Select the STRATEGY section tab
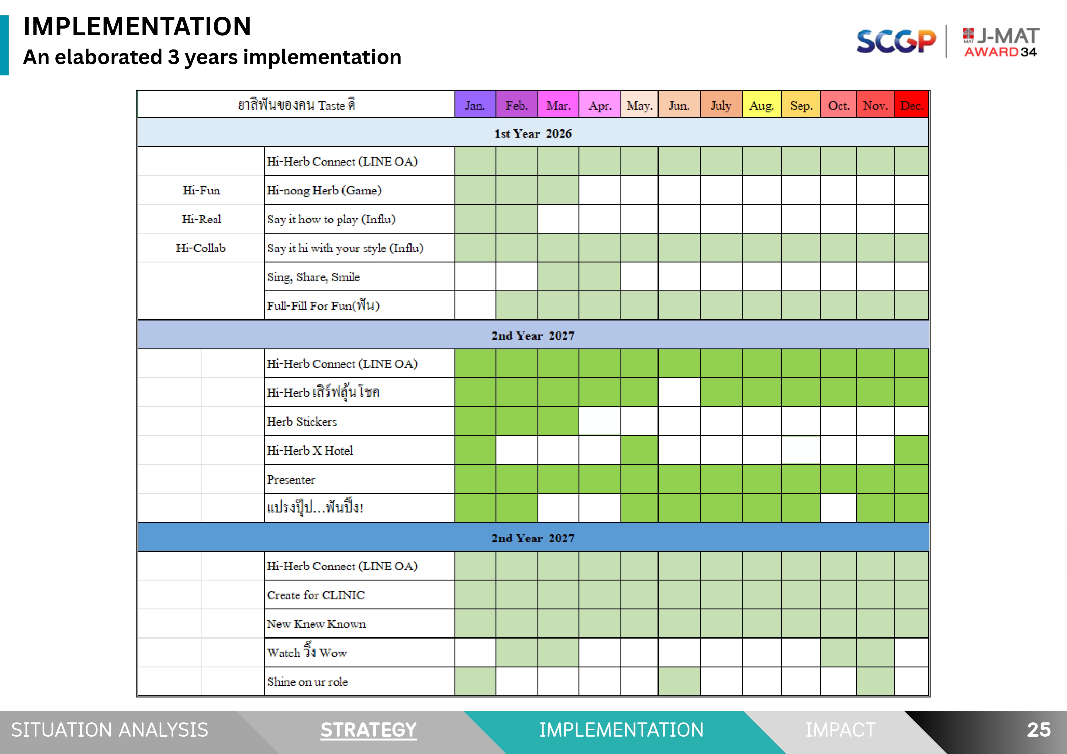This screenshot has height=754, width=1067. click(368, 730)
